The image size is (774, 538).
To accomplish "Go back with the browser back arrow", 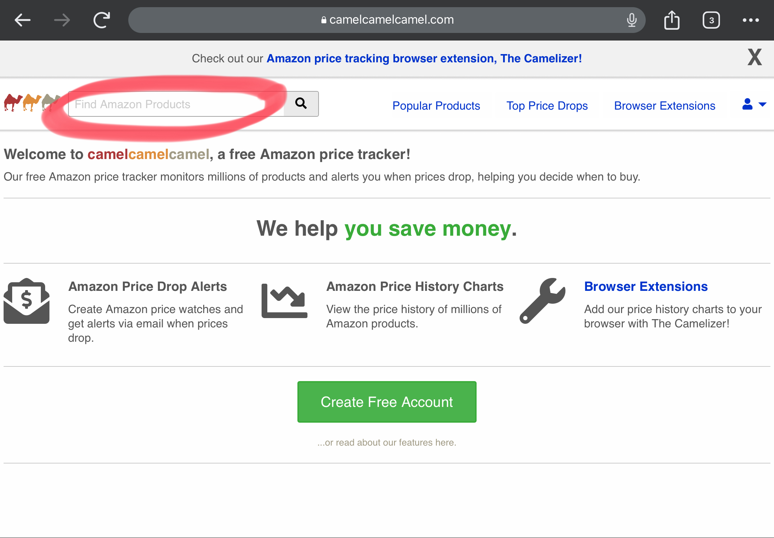I will pyautogui.click(x=23, y=20).
